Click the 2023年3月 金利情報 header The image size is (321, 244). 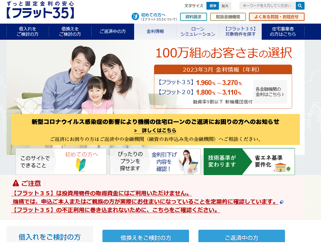point(223,70)
